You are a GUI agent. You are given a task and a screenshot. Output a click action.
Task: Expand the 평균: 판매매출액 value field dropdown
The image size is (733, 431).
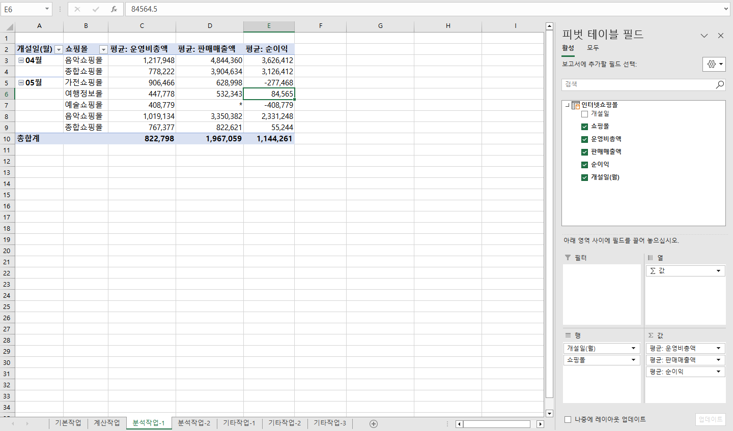click(x=718, y=360)
